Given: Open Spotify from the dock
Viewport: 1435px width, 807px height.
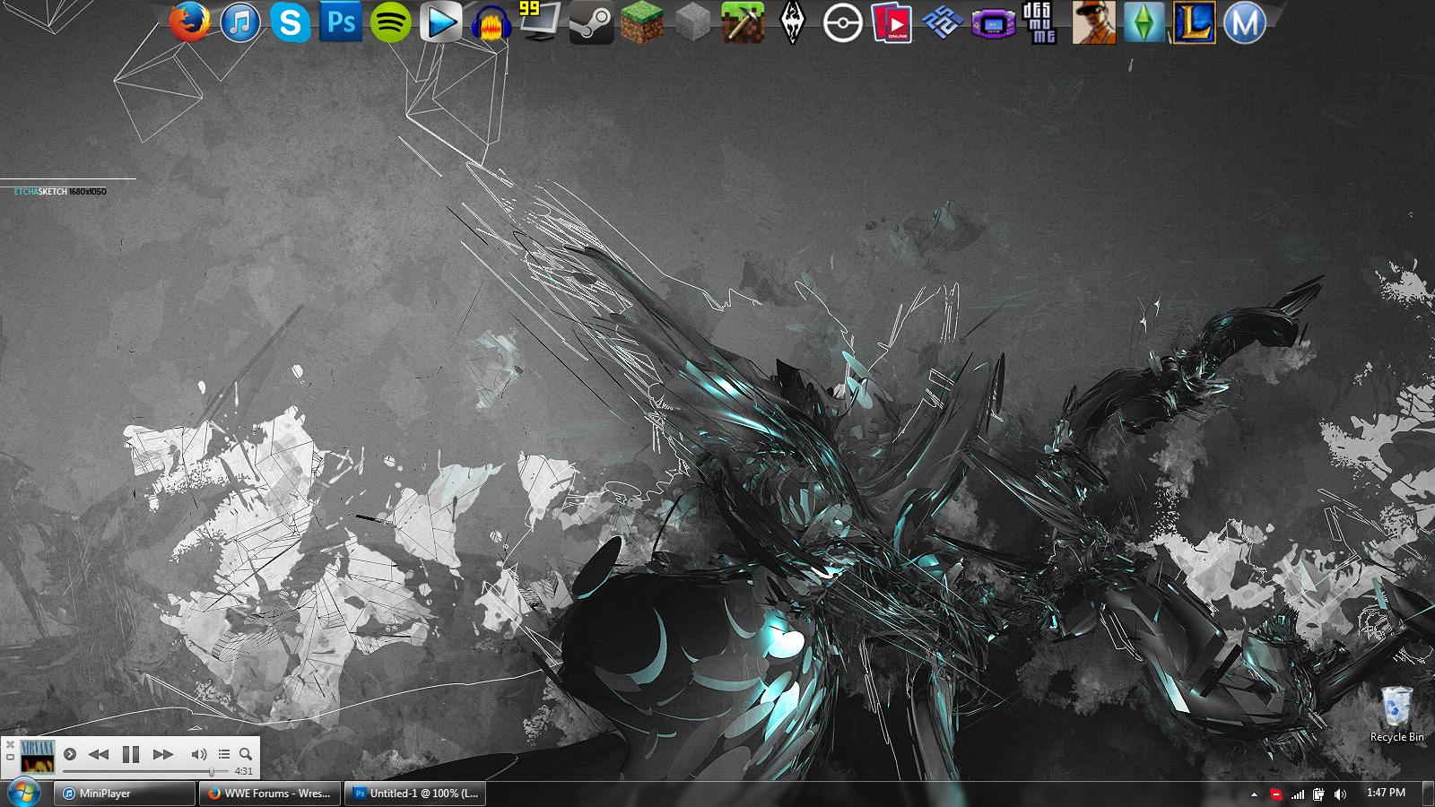Looking at the screenshot, I should point(390,22).
